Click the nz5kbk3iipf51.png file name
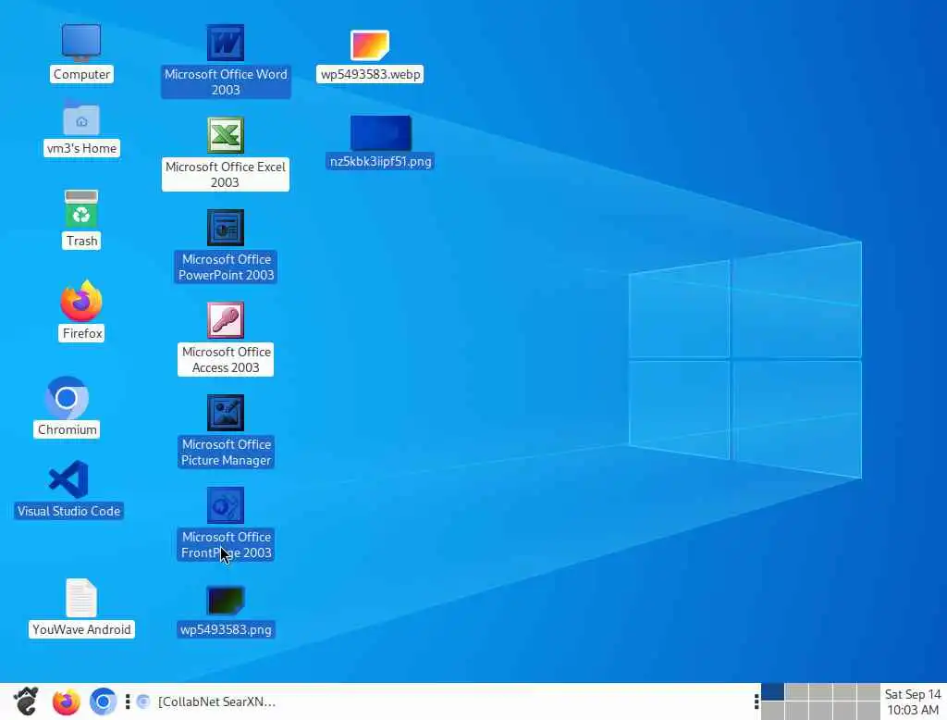The height and width of the screenshot is (720, 947). 380,161
